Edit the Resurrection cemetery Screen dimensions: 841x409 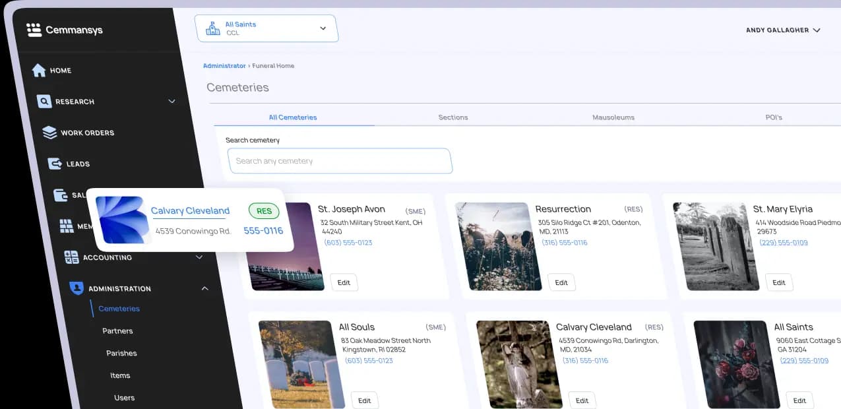pos(561,282)
